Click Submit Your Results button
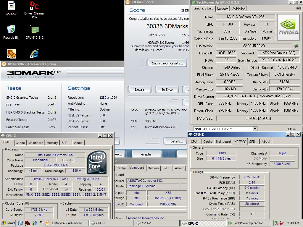 click(167, 63)
